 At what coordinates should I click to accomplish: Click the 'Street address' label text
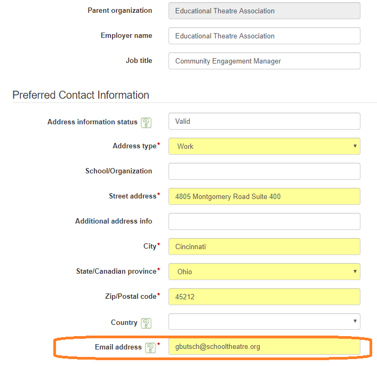[x=132, y=196]
